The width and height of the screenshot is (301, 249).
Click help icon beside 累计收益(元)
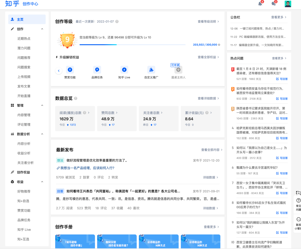[x=207, y=113]
